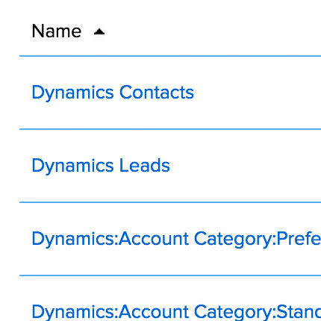Click the word Category in fourth row link
The image size is (321, 321).
(x=233, y=313)
